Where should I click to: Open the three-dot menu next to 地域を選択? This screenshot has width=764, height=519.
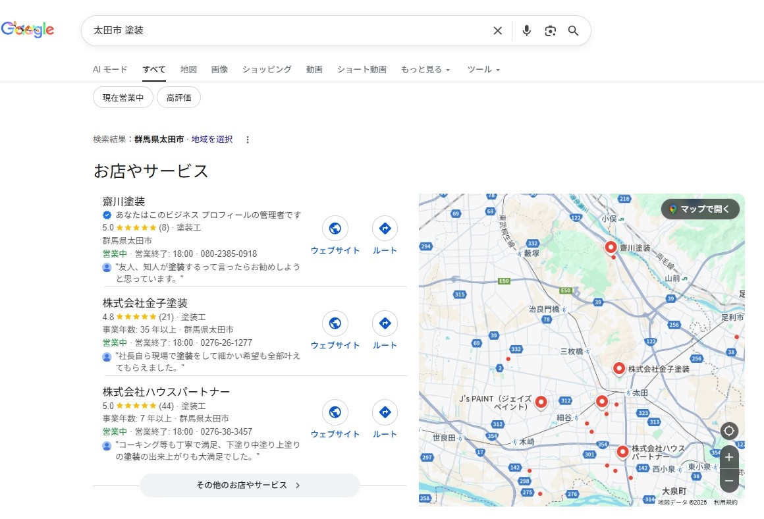(247, 139)
